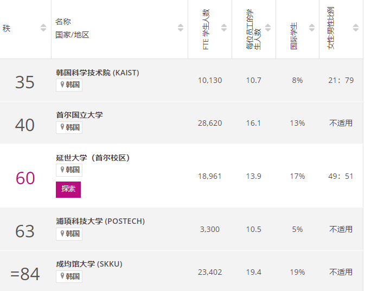Image resolution: width=365 pixels, height=291 pixels.
Task: Click the rank number 60
Action: (25, 178)
